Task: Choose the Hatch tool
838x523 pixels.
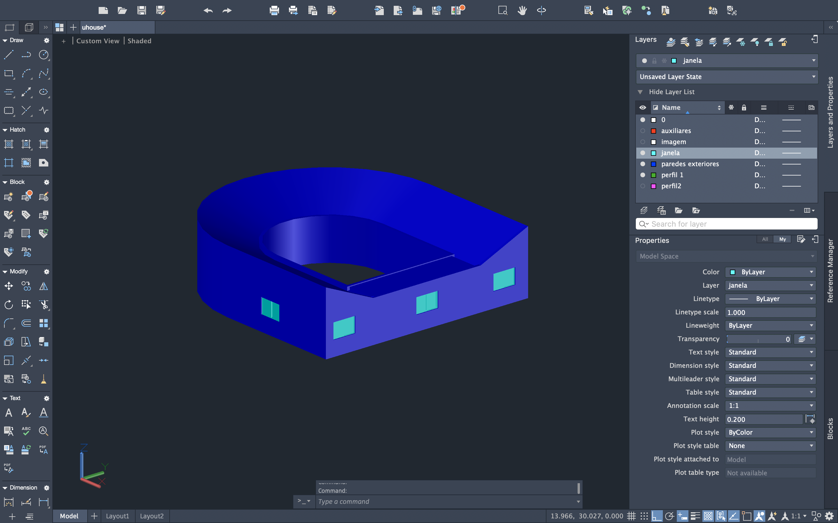Action: [9, 144]
